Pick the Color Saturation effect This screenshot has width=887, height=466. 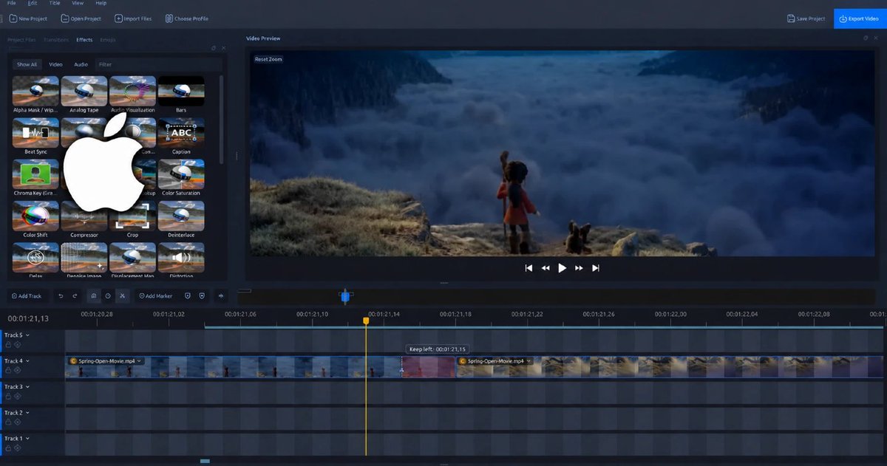coord(181,178)
